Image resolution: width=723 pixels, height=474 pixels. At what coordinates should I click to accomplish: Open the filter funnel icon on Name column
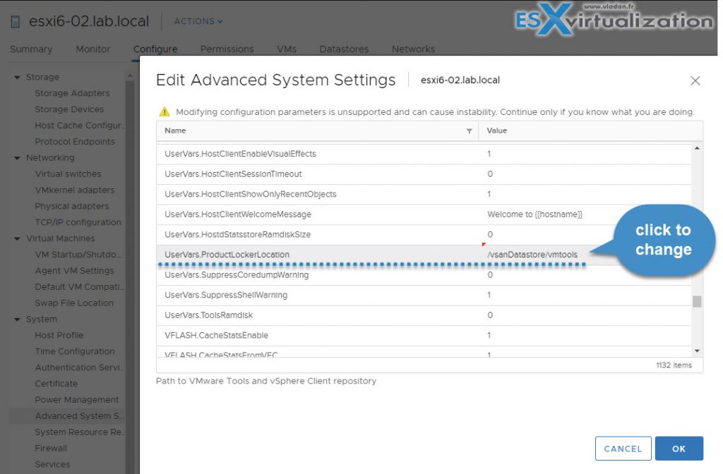pos(470,131)
